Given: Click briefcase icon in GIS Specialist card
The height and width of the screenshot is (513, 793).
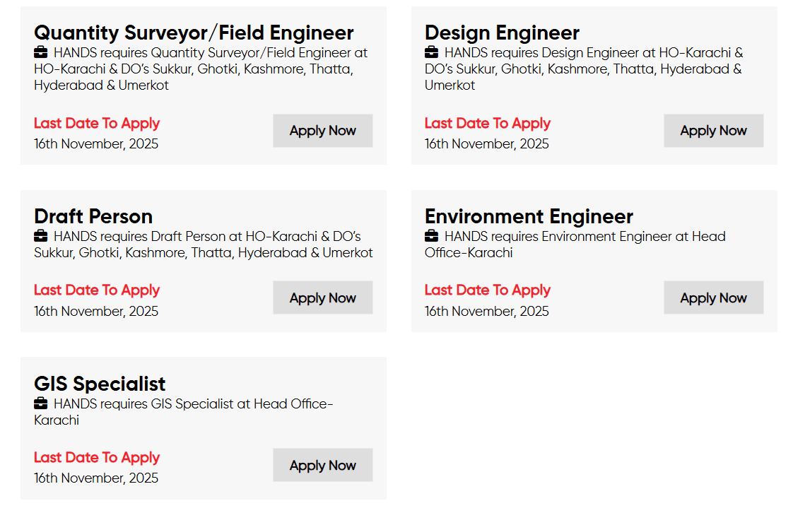Looking at the screenshot, I should coord(41,403).
